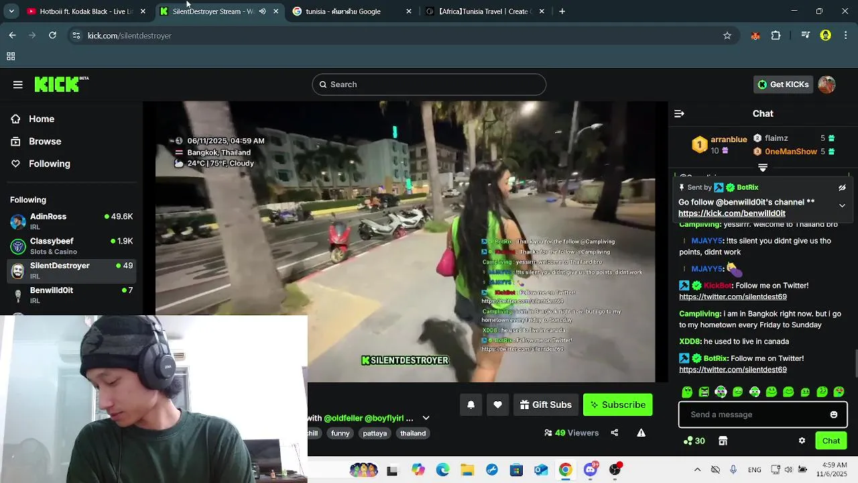Viewport: 858px width, 483px height.
Task: Click the OneManShow leaderboard entry
Action: point(791,152)
